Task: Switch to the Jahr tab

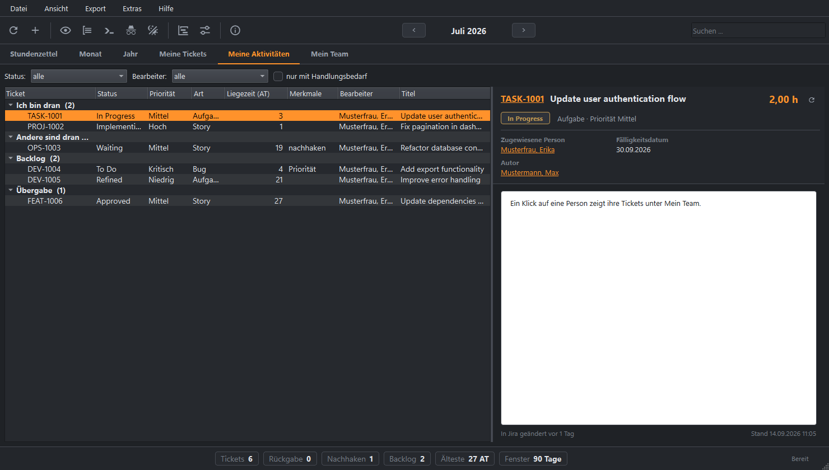Action: (x=131, y=54)
